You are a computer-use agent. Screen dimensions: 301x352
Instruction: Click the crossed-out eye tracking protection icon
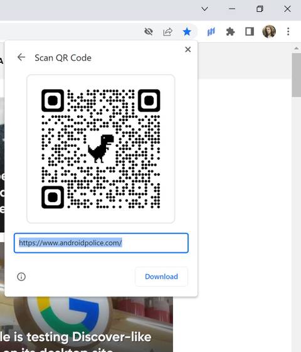point(149,31)
